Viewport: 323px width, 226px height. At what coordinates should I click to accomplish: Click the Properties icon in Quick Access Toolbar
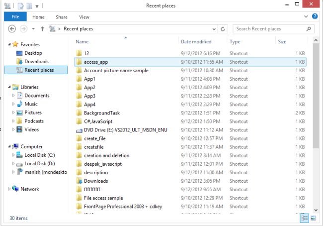pyautogui.click(x=20, y=6)
